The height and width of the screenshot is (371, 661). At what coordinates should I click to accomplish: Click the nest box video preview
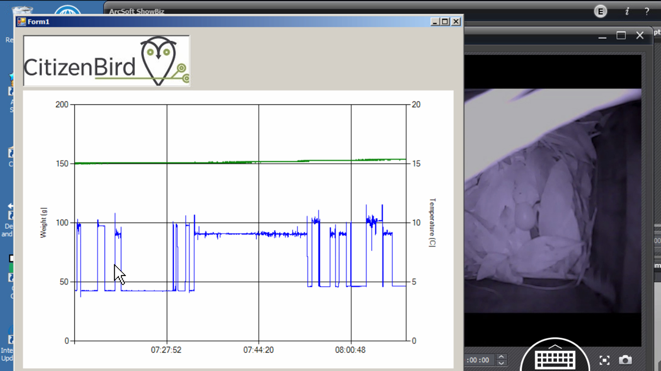[553, 201]
